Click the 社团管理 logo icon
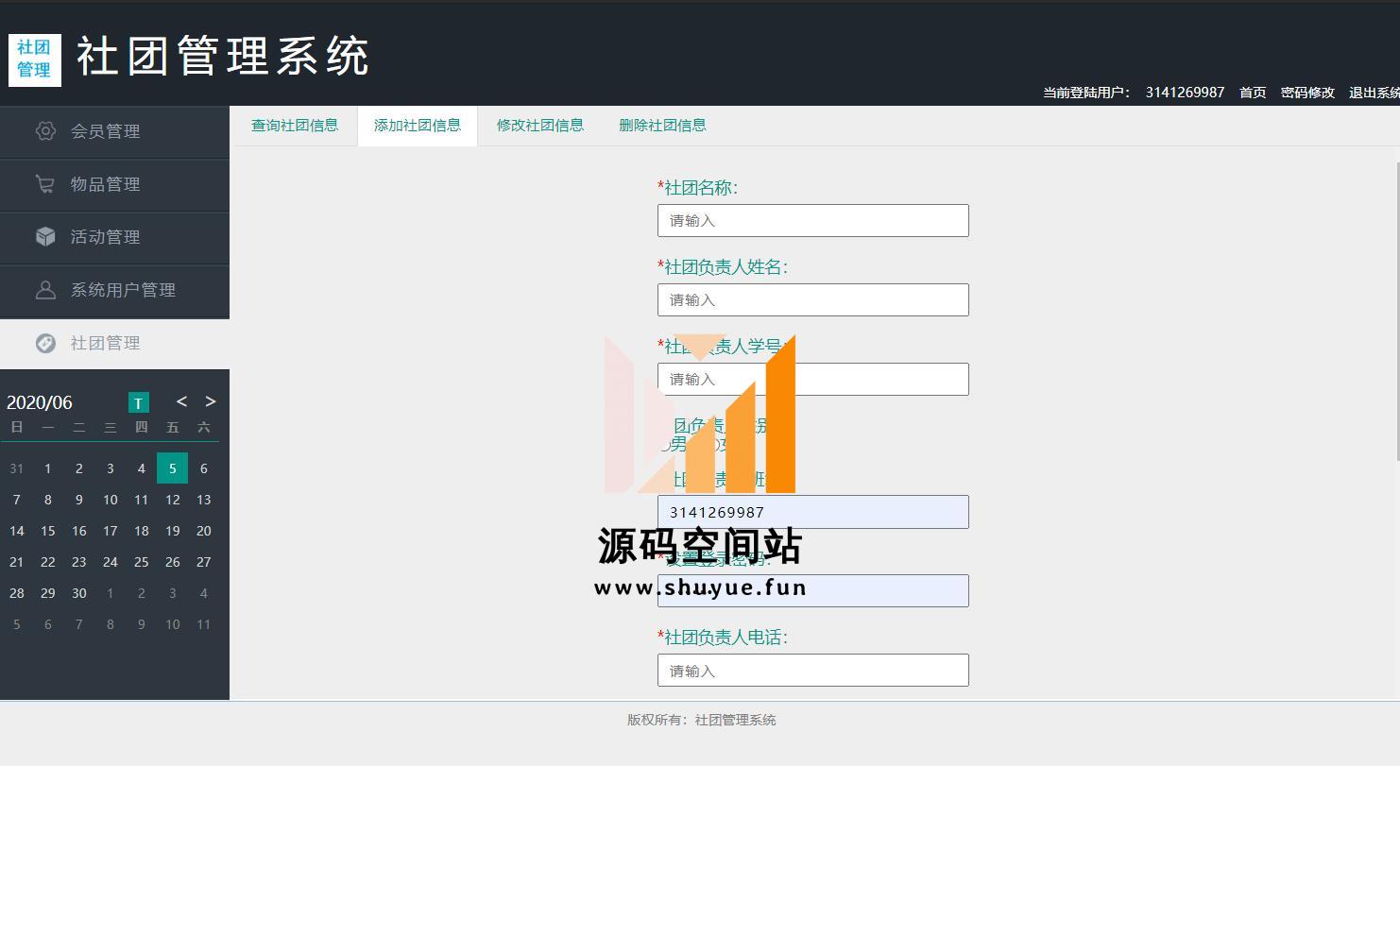Viewport: 1400px width, 936px height. point(35,60)
